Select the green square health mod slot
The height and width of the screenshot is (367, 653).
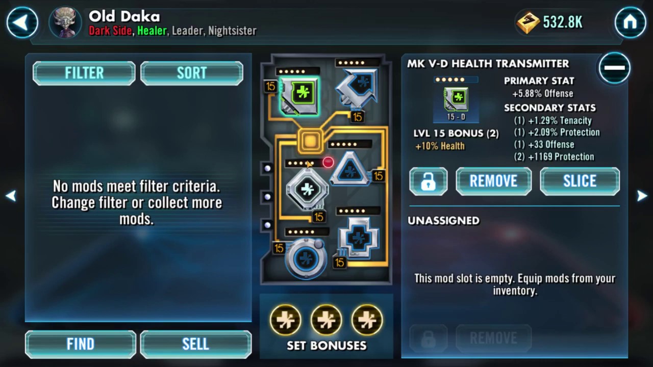coord(299,95)
